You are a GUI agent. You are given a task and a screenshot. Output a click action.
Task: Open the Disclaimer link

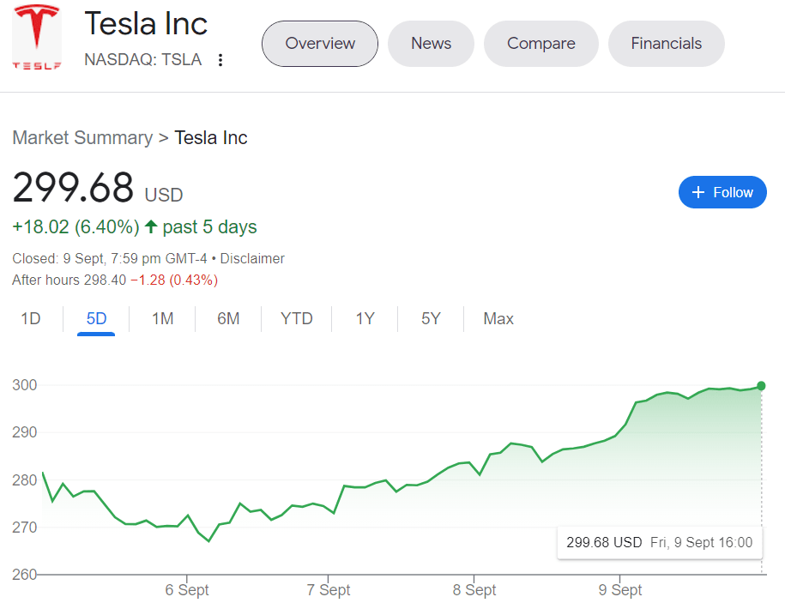tap(252, 258)
